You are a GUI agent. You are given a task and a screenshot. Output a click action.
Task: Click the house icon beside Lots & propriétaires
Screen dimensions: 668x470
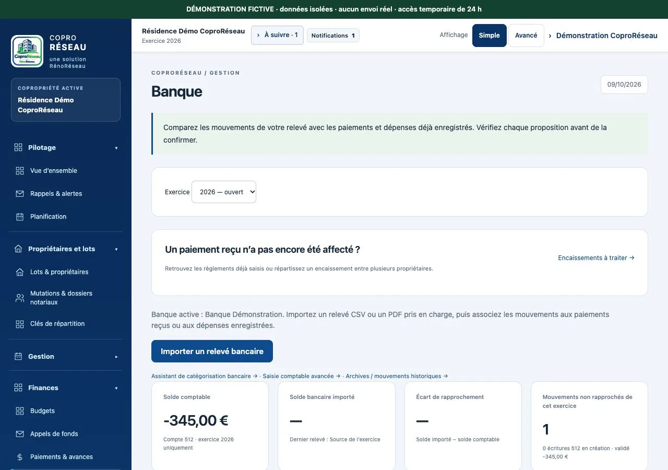(20, 272)
